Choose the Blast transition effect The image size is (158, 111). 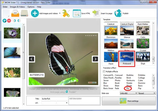[x=117, y=86]
